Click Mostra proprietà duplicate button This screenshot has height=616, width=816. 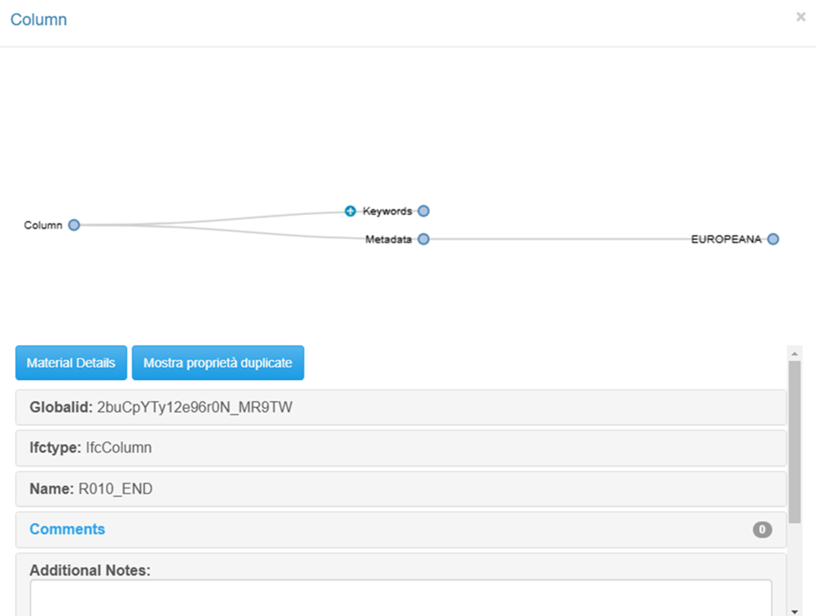tap(218, 363)
